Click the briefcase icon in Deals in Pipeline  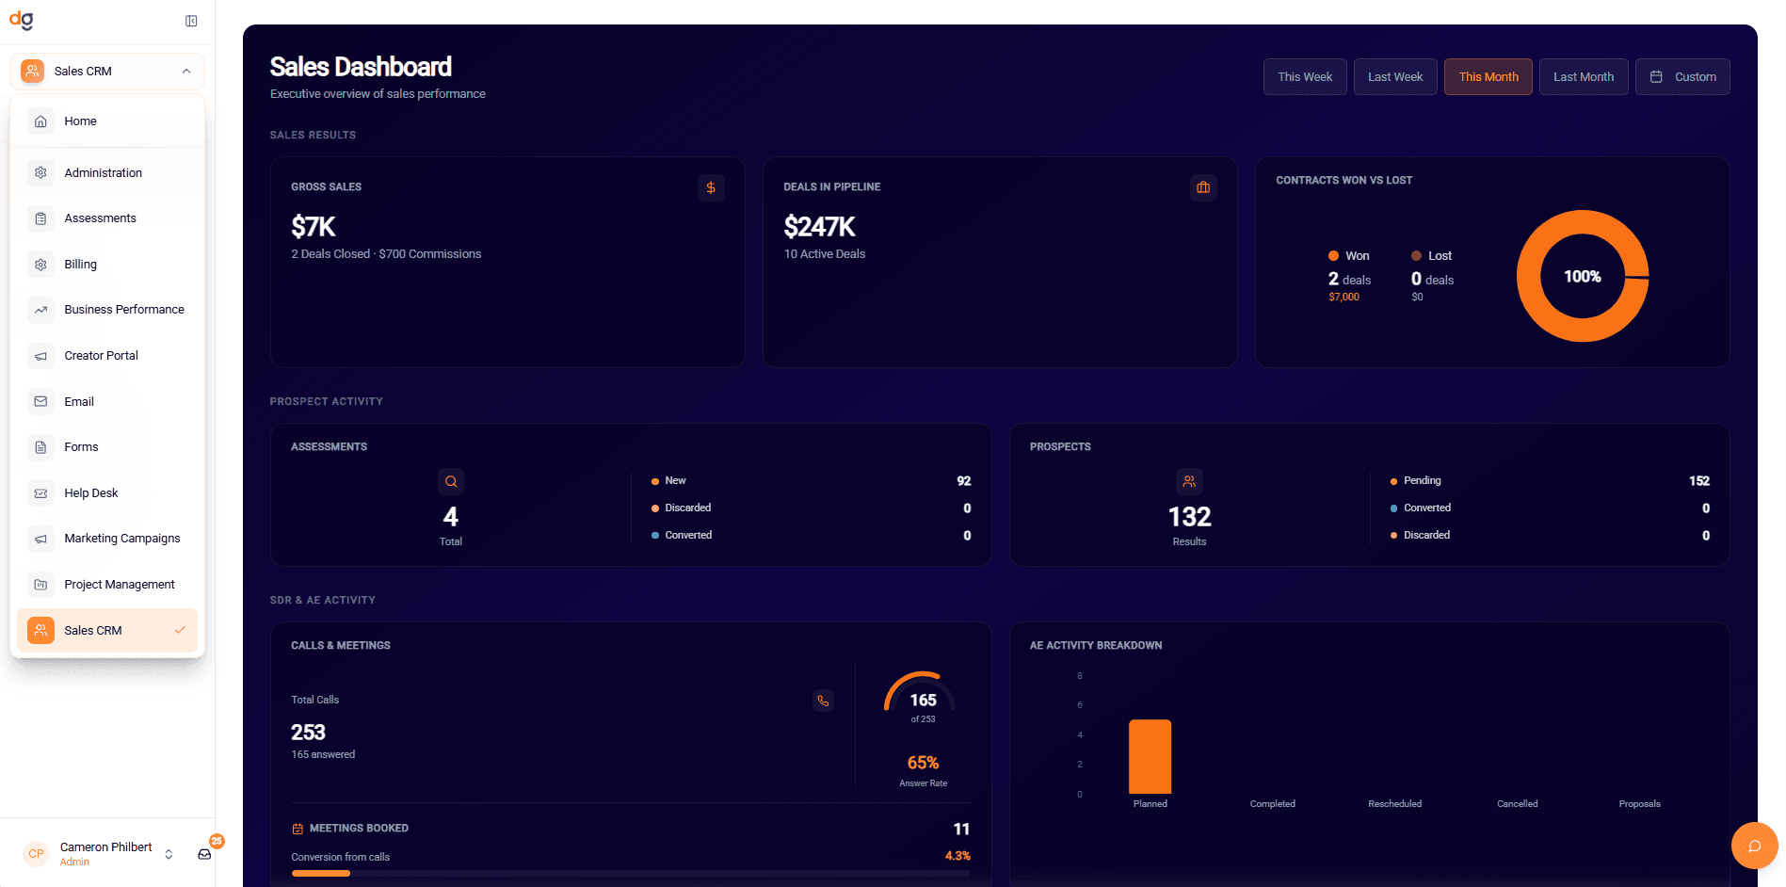(x=1202, y=187)
